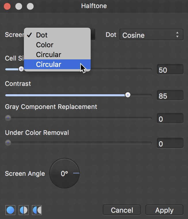
Task: Click the Screen Angle dial
Action: pos(64,173)
